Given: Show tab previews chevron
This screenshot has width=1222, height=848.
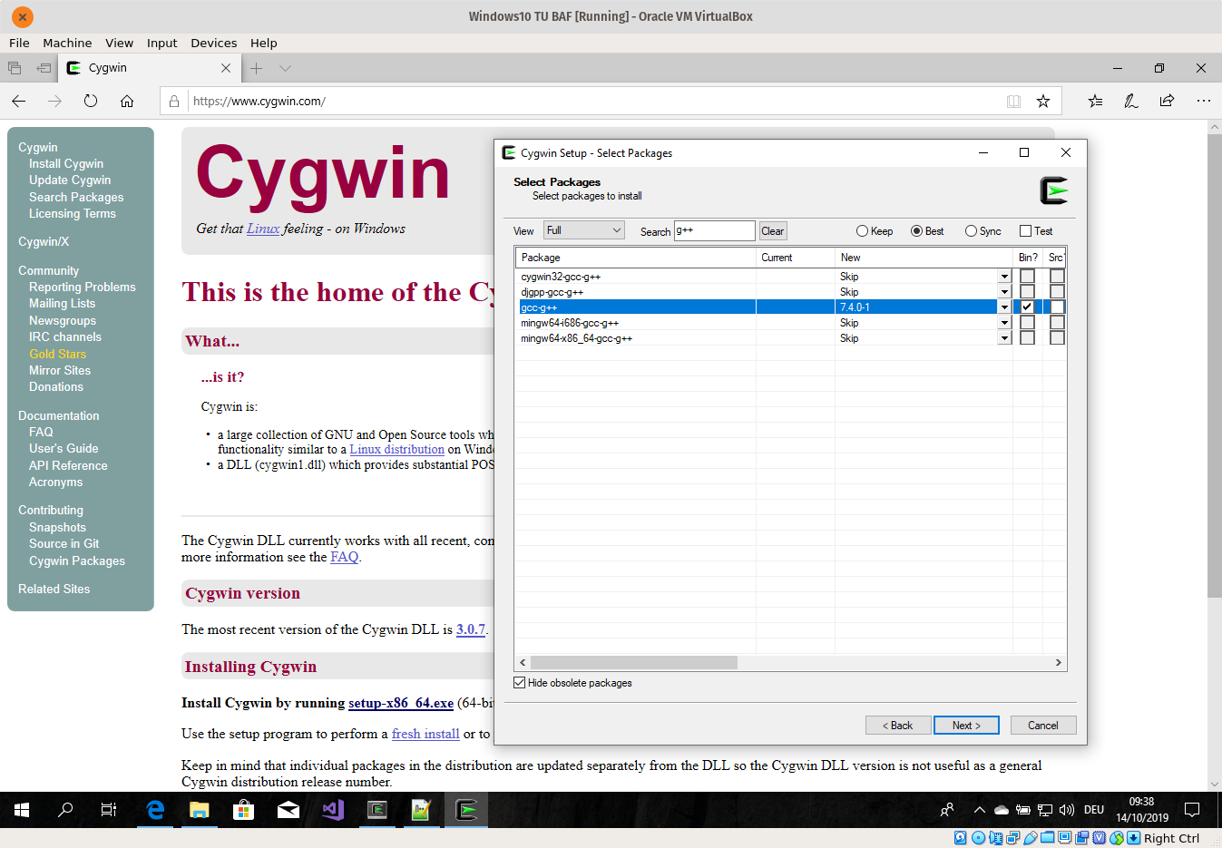Looking at the screenshot, I should (x=285, y=68).
